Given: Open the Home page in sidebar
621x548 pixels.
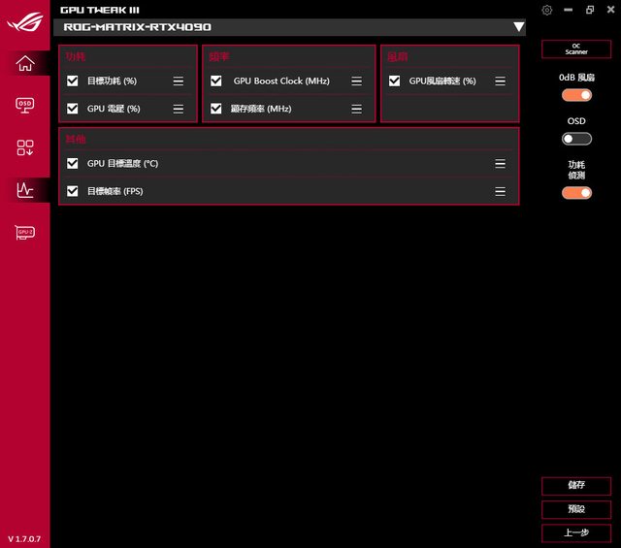Looking at the screenshot, I should pos(25,64).
